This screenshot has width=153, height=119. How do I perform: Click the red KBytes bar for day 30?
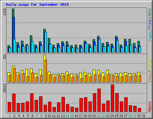[139, 110]
